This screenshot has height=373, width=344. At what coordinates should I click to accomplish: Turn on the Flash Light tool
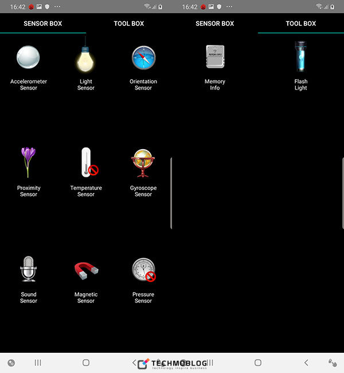301,58
